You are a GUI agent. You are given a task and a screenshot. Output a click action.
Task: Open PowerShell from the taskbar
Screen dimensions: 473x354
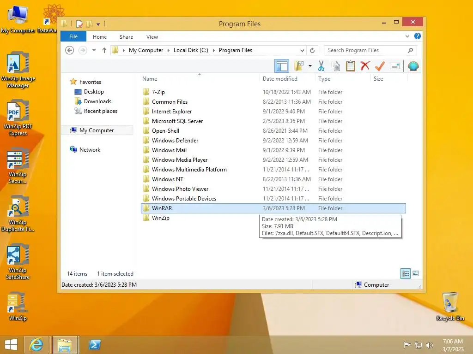click(x=94, y=345)
